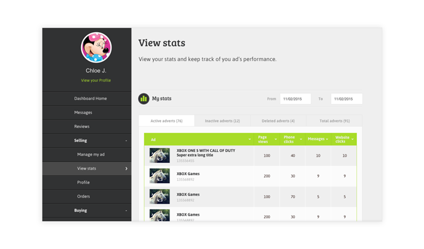The image size is (424, 249).
Task: Open the Total adverts tab
Action: coord(334,121)
